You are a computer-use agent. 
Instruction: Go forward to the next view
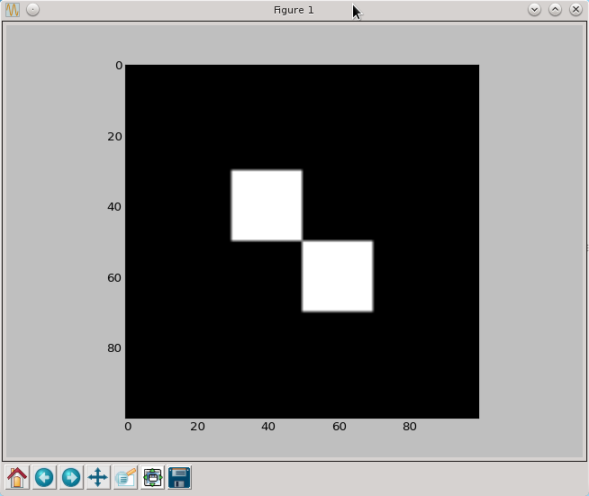tap(70, 477)
